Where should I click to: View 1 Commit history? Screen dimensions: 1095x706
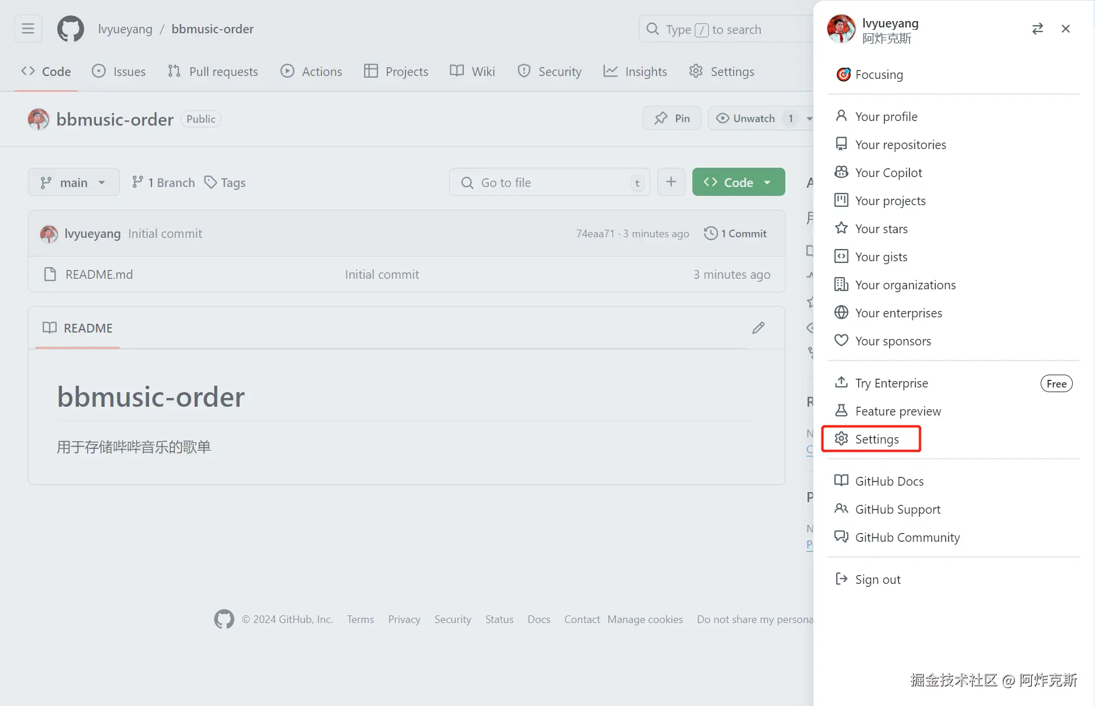point(735,234)
